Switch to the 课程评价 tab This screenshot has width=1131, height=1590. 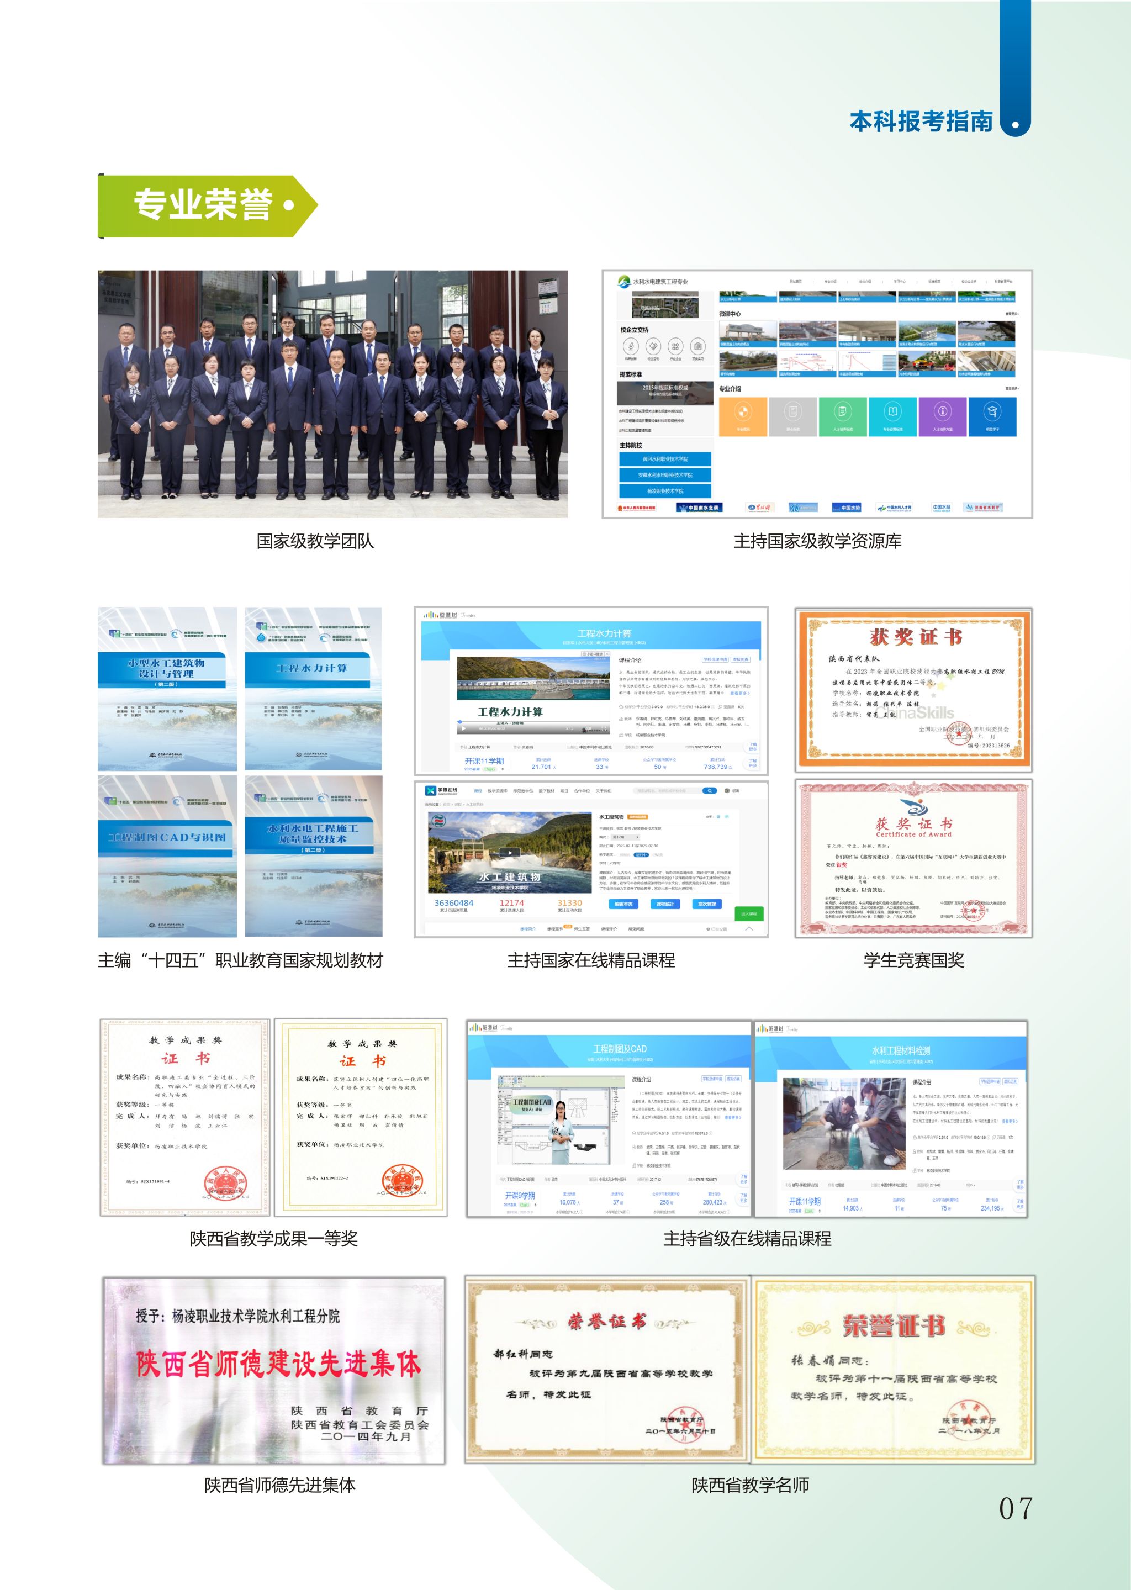tap(609, 929)
